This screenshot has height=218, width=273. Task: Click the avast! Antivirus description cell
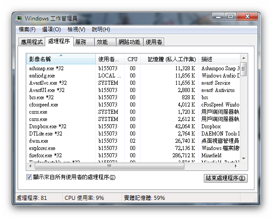pyautogui.click(x=218, y=90)
